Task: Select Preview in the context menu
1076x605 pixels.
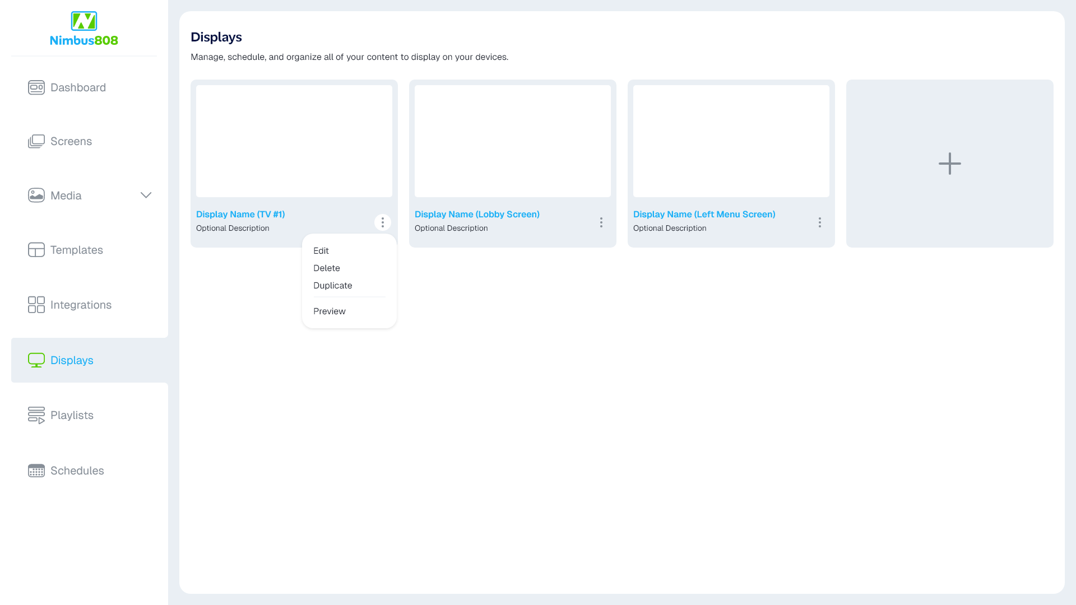Action: pos(330,311)
